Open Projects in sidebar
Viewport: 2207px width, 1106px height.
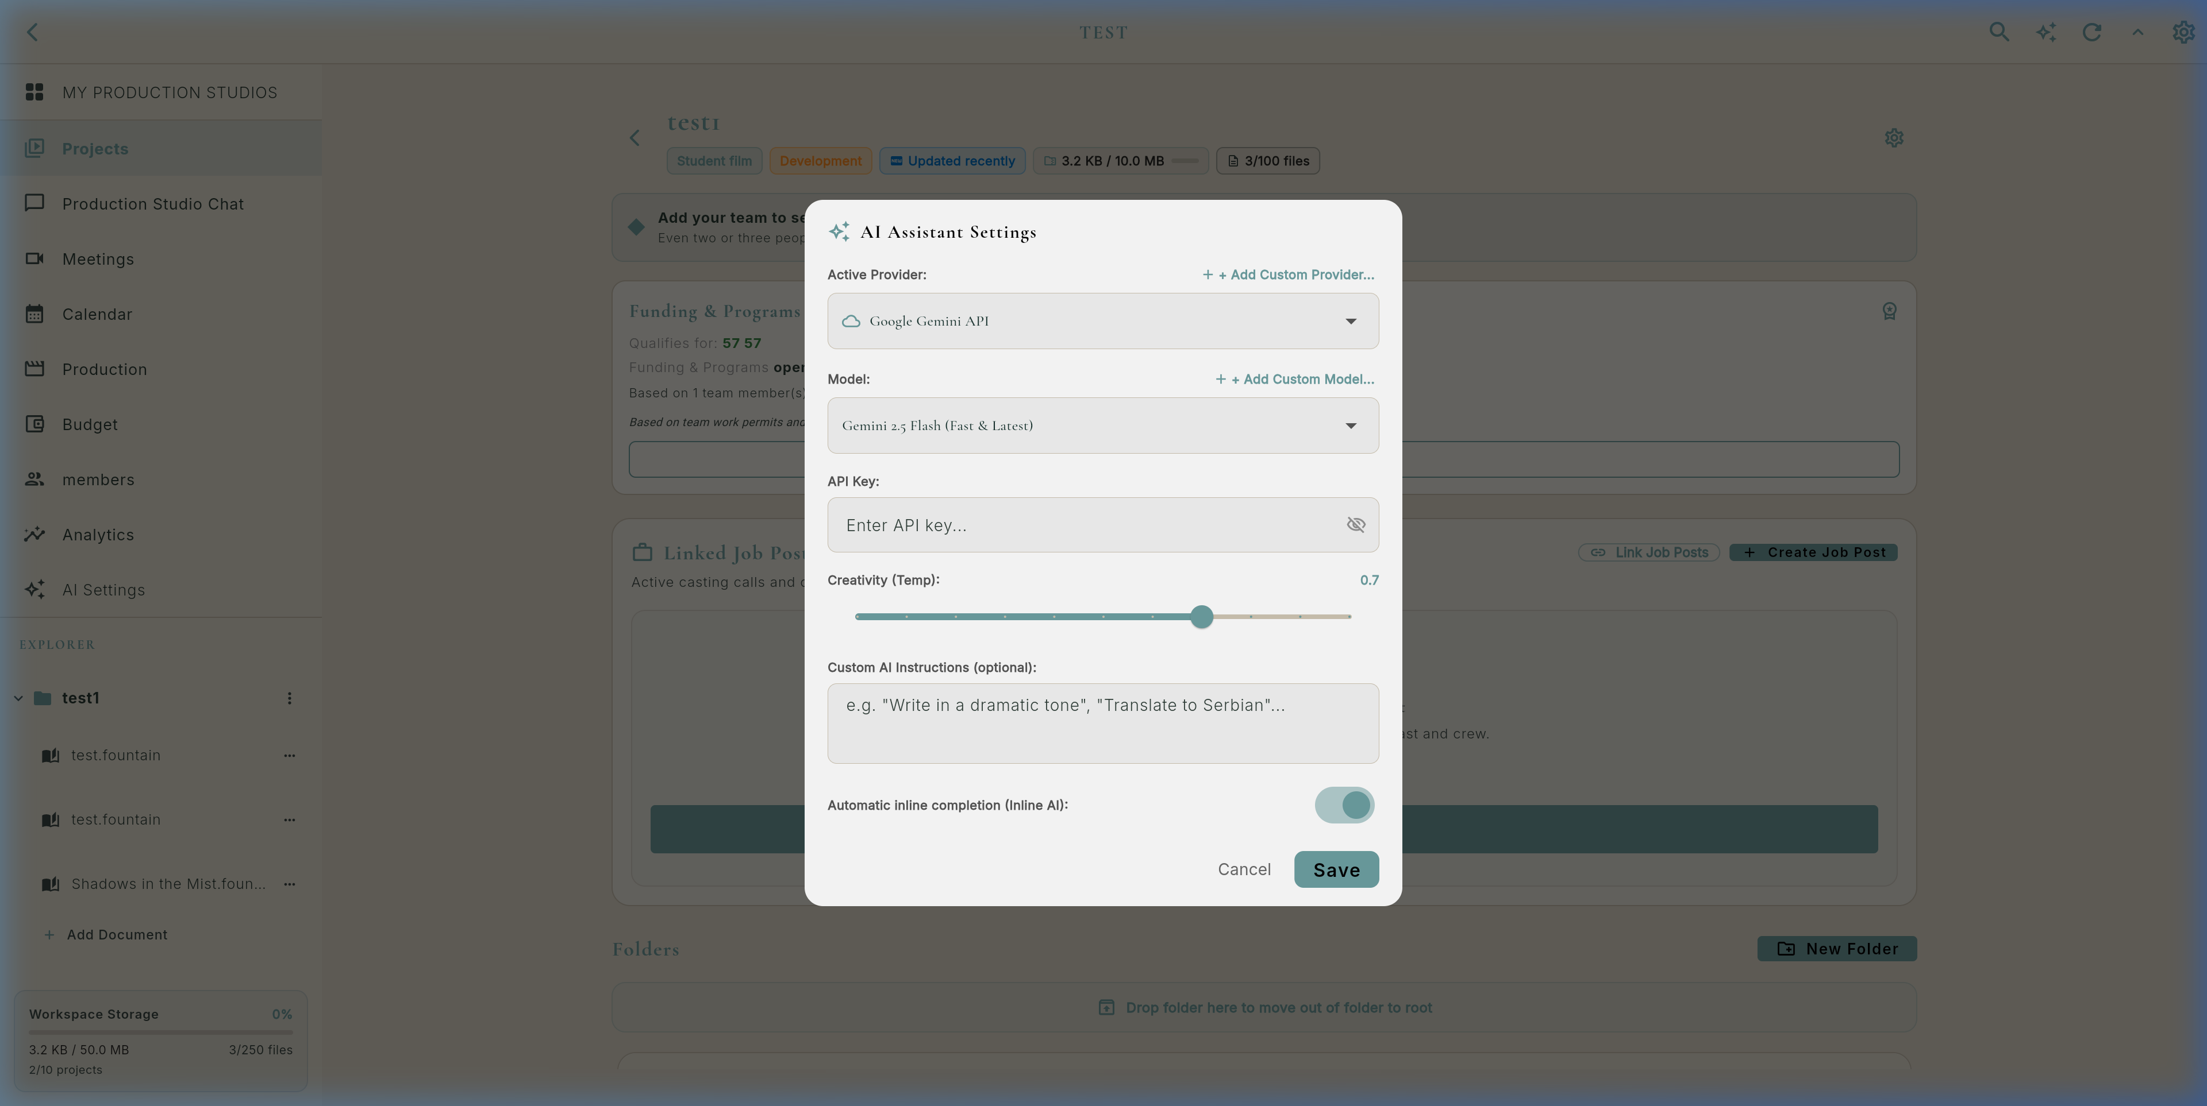point(161,149)
